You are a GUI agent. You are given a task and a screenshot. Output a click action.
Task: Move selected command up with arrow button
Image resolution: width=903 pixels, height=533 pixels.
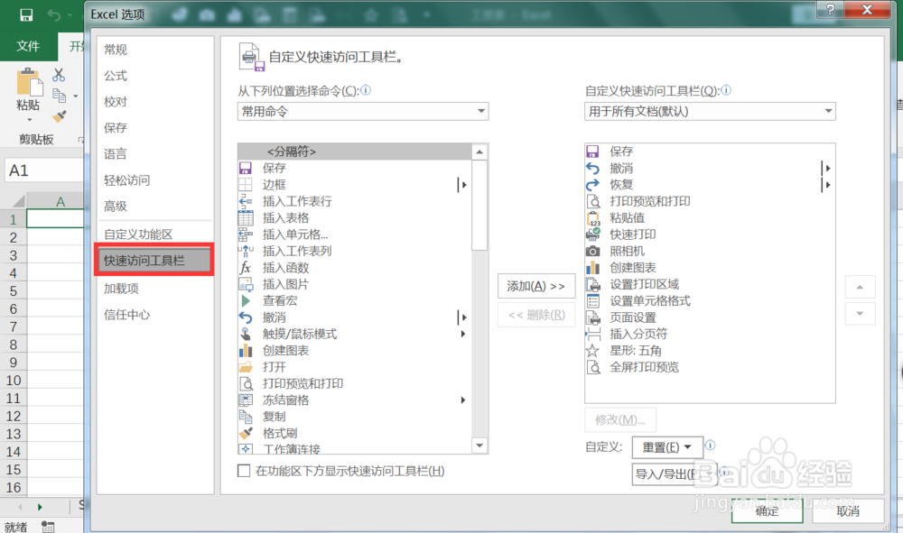pyautogui.click(x=860, y=287)
